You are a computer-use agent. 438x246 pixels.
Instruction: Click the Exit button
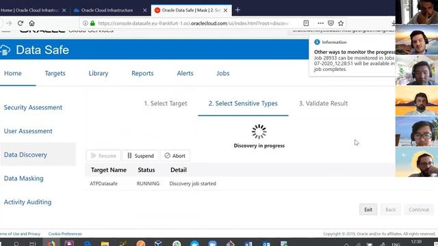[x=368, y=210]
